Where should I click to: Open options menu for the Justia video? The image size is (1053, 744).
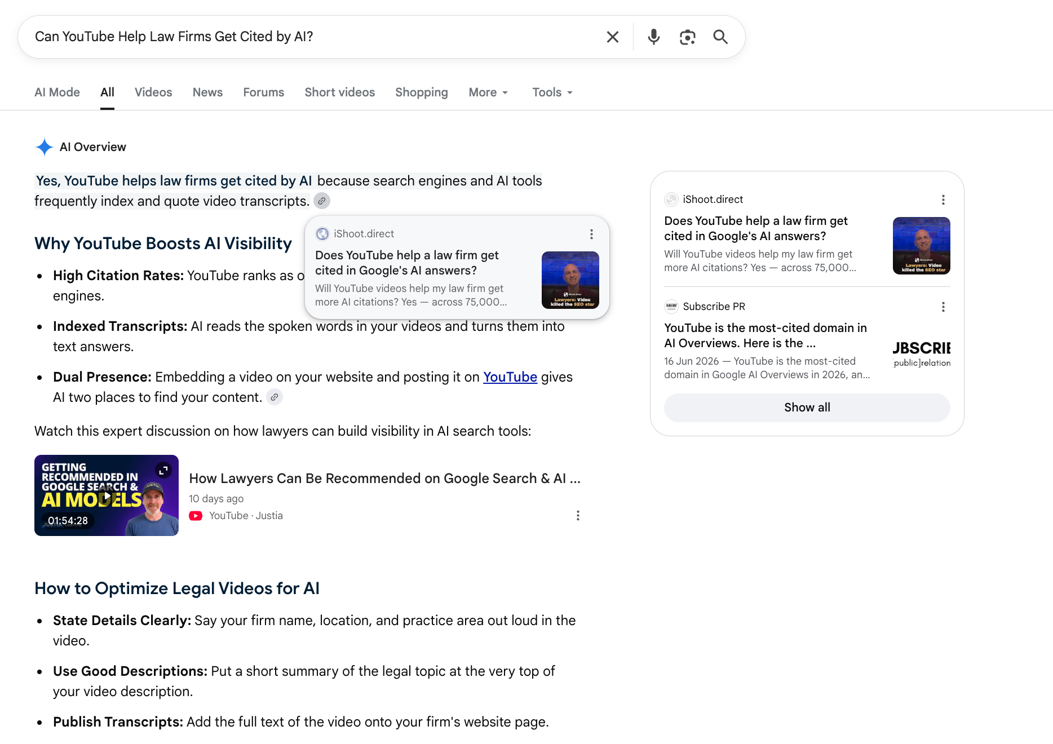[578, 516]
